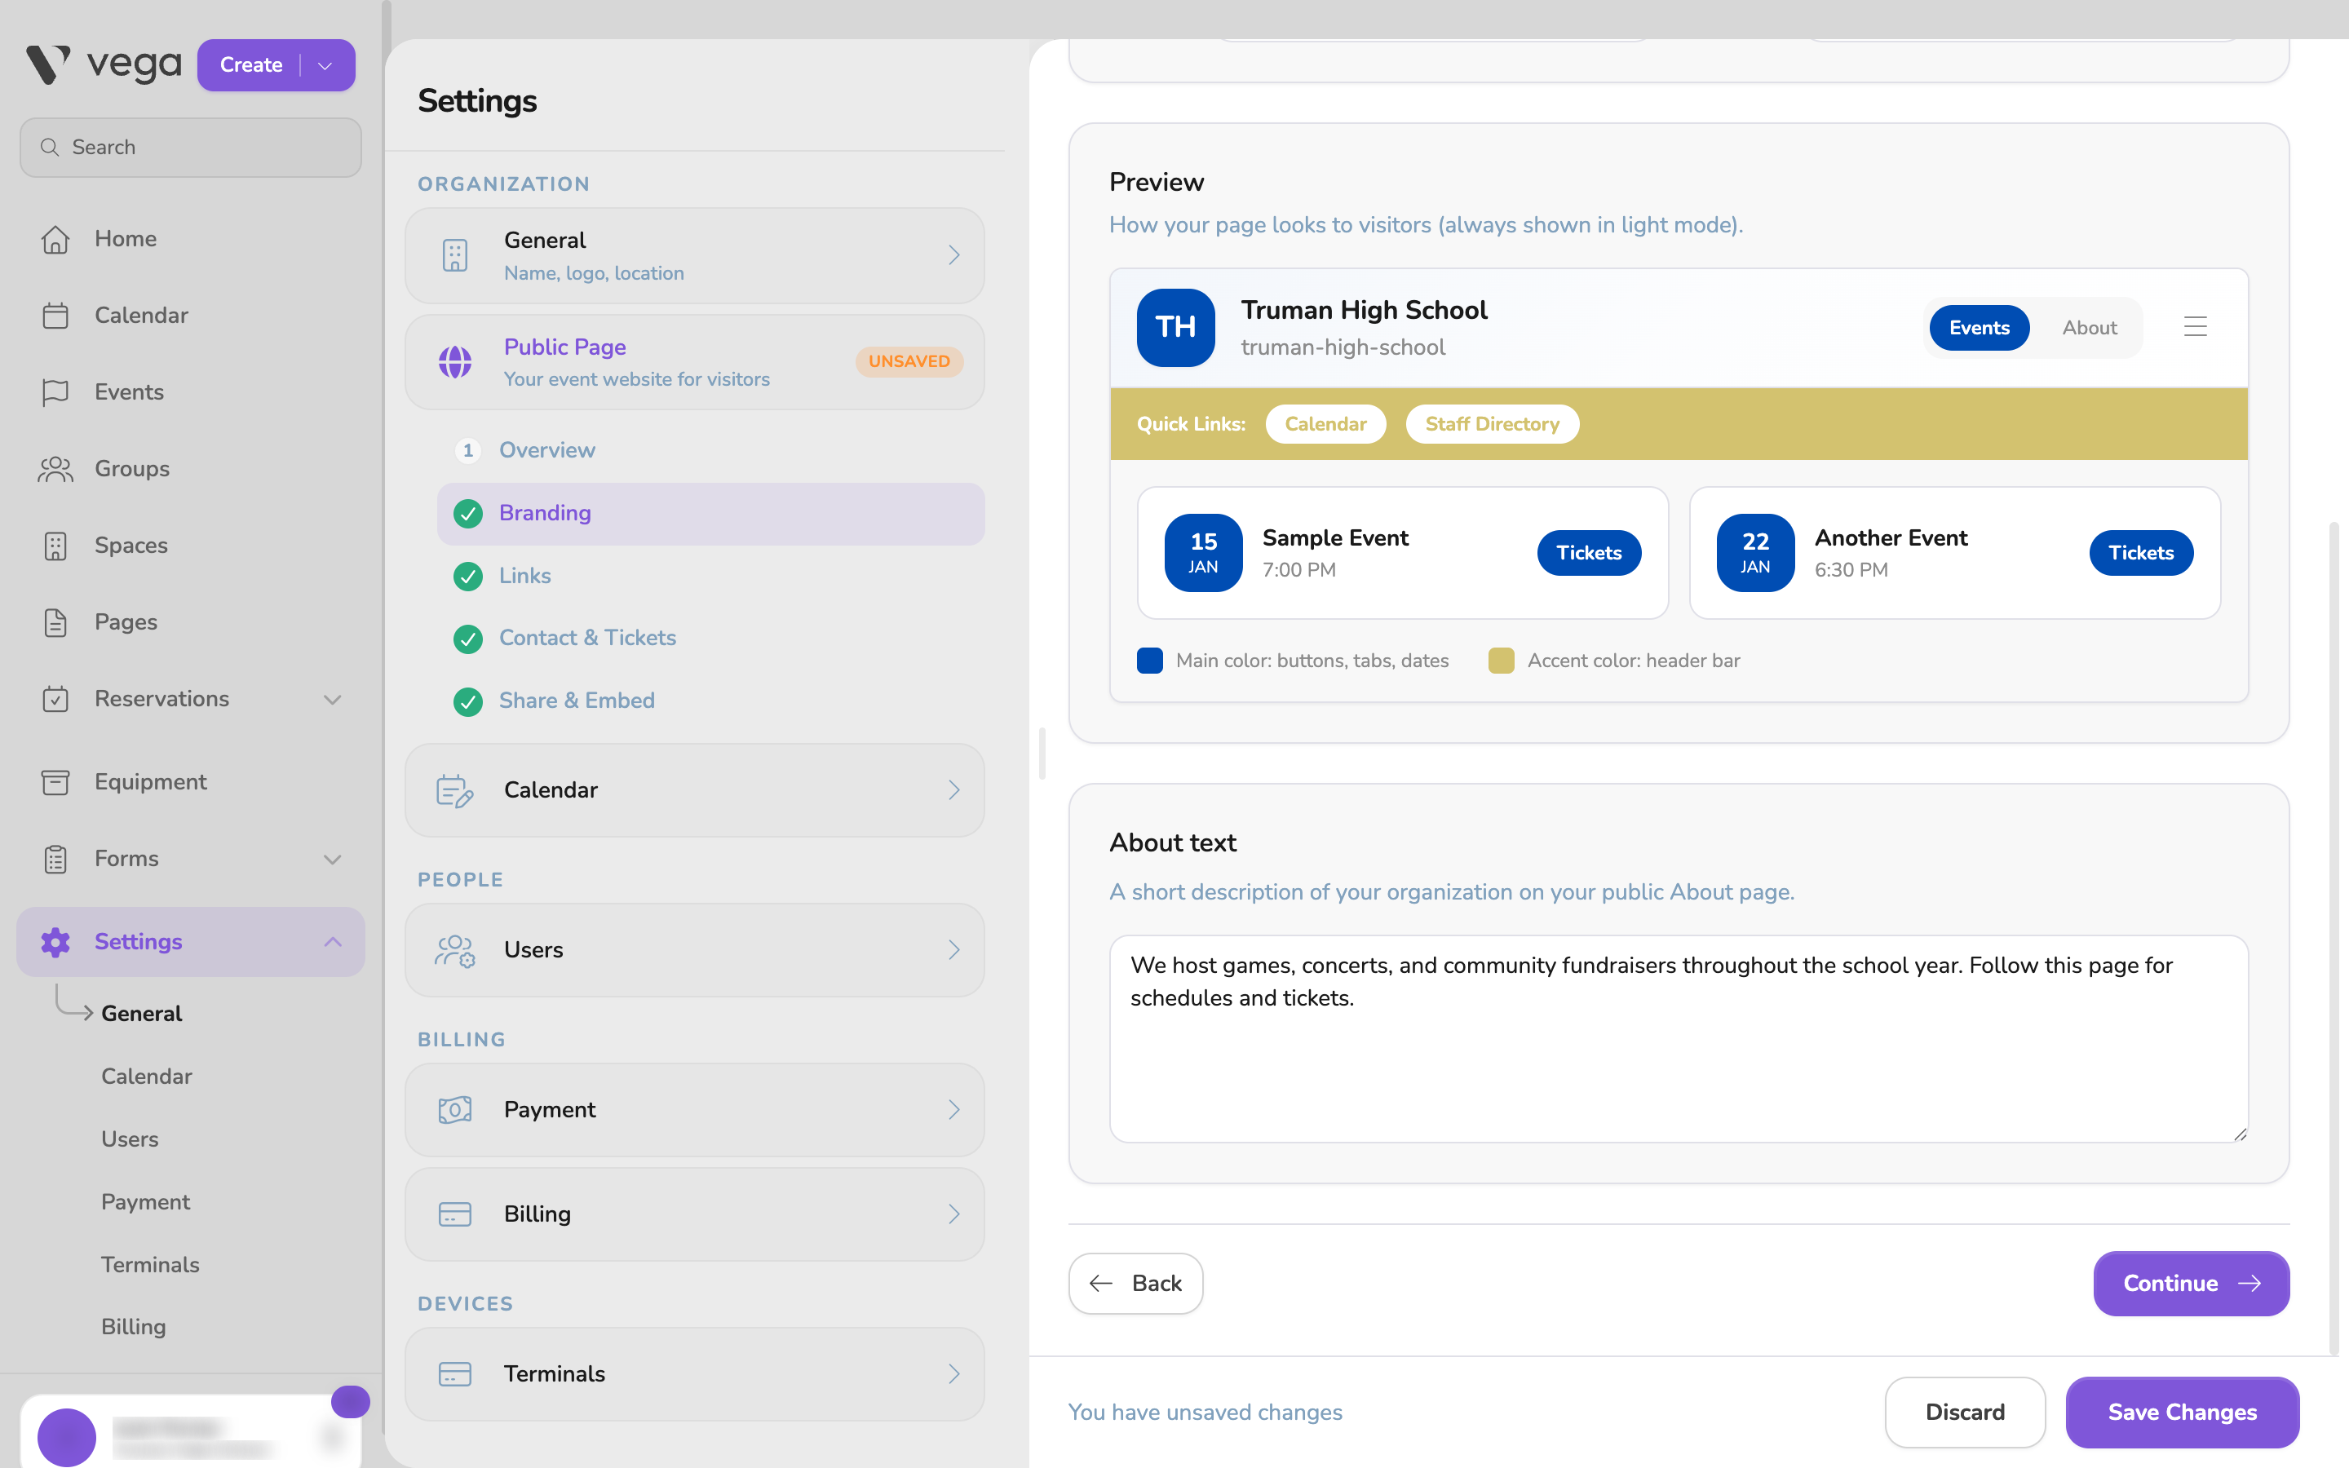Select the Events tab in preview
The image size is (2349, 1468).
click(1980, 328)
